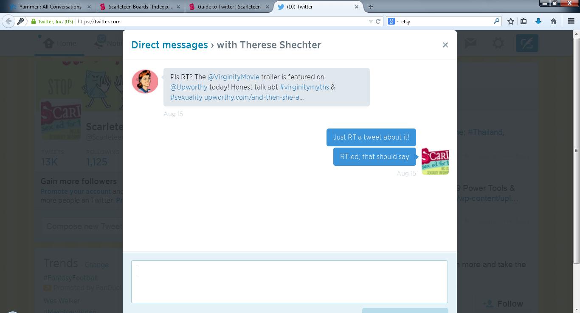The height and width of the screenshot is (313, 580).
Task: Select the (10) Twitter browser tab
Action: point(318,7)
